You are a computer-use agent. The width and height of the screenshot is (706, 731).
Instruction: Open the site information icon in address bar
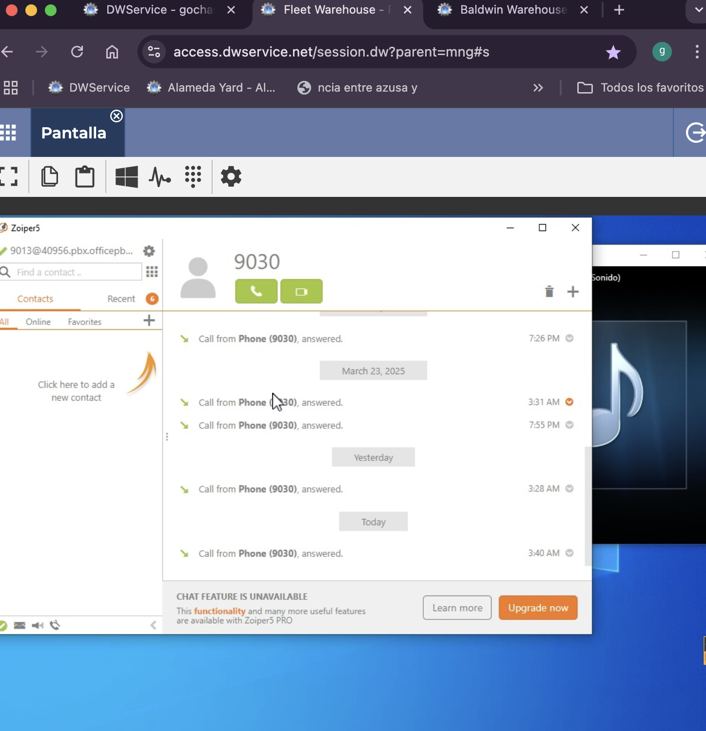[x=154, y=52]
